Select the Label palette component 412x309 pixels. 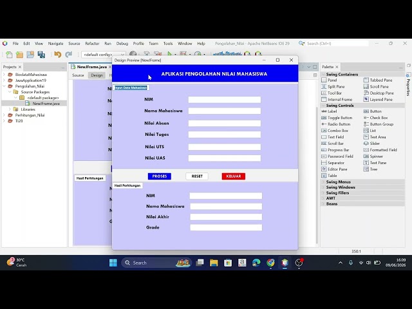point(329,111)
